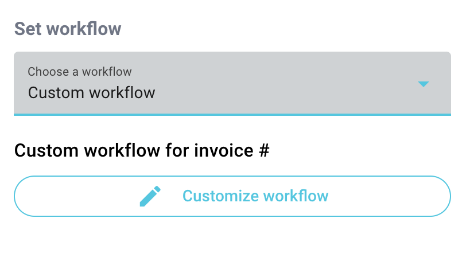Click the Choose a workflow field label
This screenshot has width=466, height=257.
pyautogui.click(x=80, y=72)
